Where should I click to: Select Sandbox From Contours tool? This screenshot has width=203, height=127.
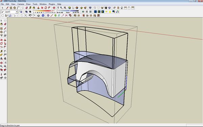(x=75, y=16)
